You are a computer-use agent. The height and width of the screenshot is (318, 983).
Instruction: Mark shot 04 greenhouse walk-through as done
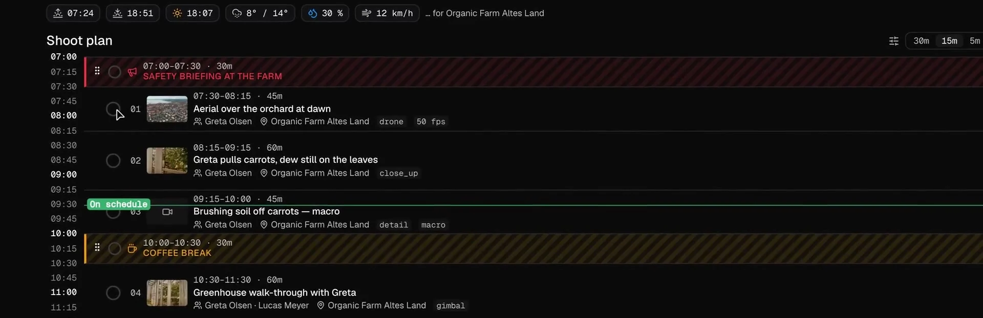pyautogui.click(x=113, y=293)
